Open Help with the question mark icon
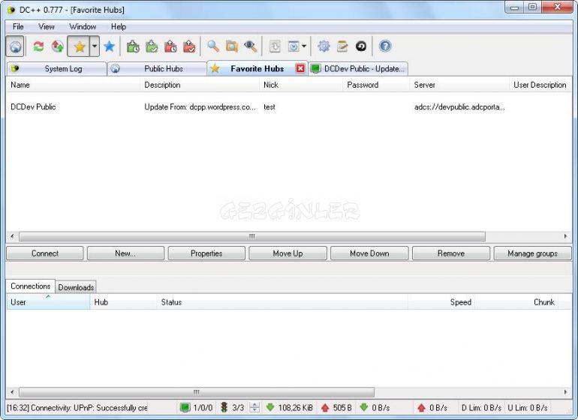 point(385,46)
